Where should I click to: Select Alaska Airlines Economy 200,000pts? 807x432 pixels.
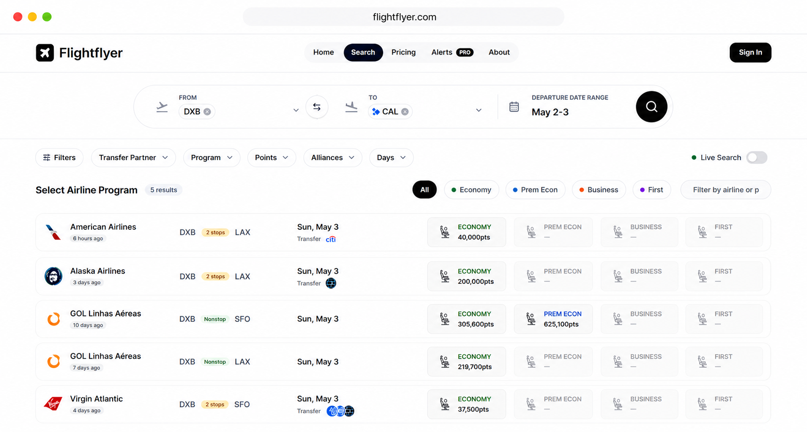(x=466, y=276)
